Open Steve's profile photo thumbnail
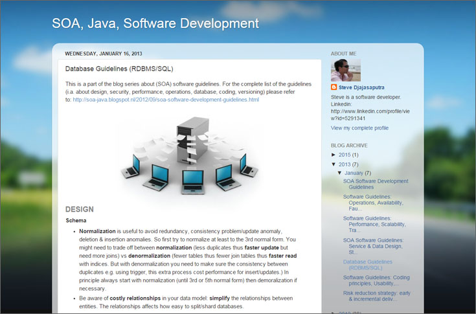The image size is (476, 314). 346,70
